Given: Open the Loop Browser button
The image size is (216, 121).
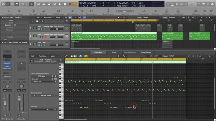Looking at the screenshot, I should (208, 4).
